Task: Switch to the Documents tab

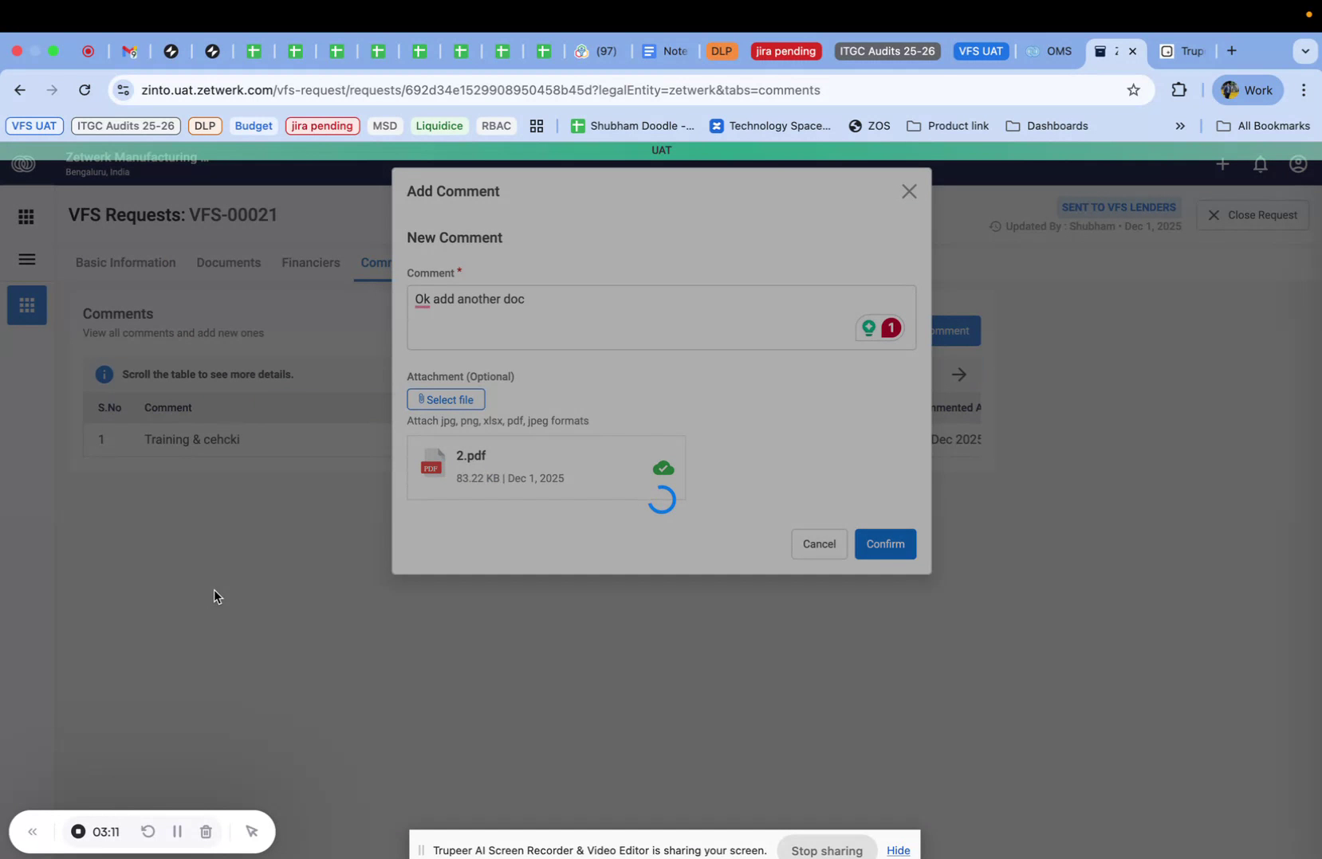Action: pyautogui.click(x=228, y=262)
